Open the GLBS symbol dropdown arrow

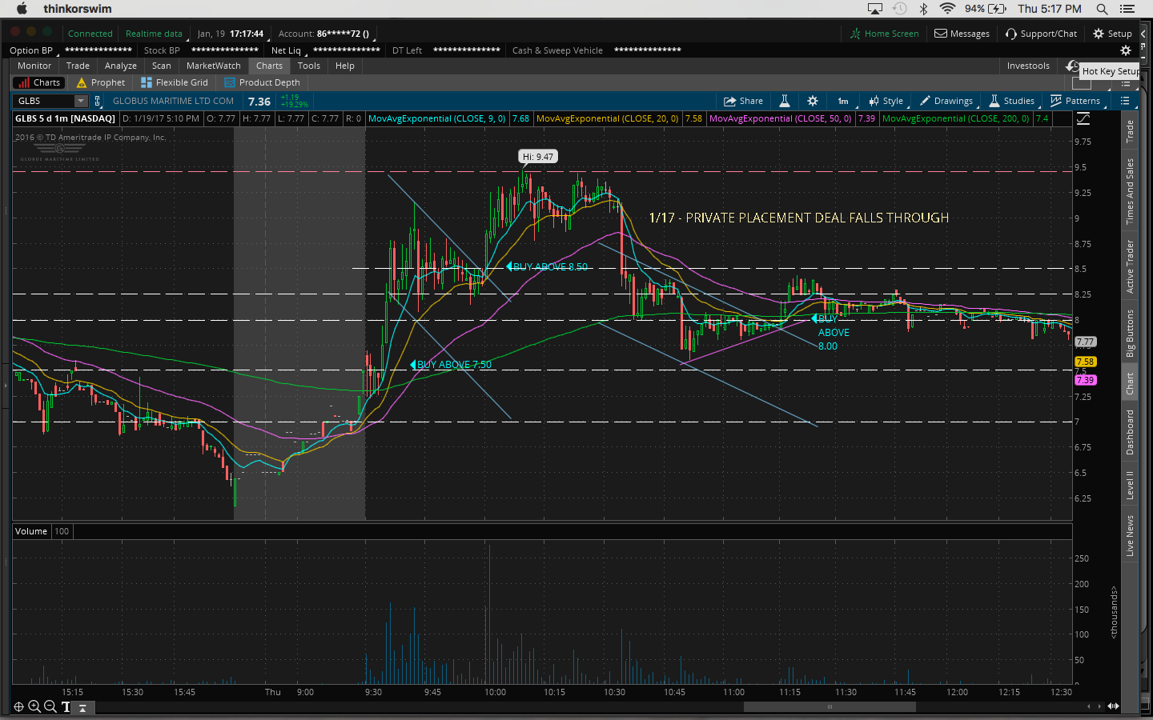click(80, 101)
